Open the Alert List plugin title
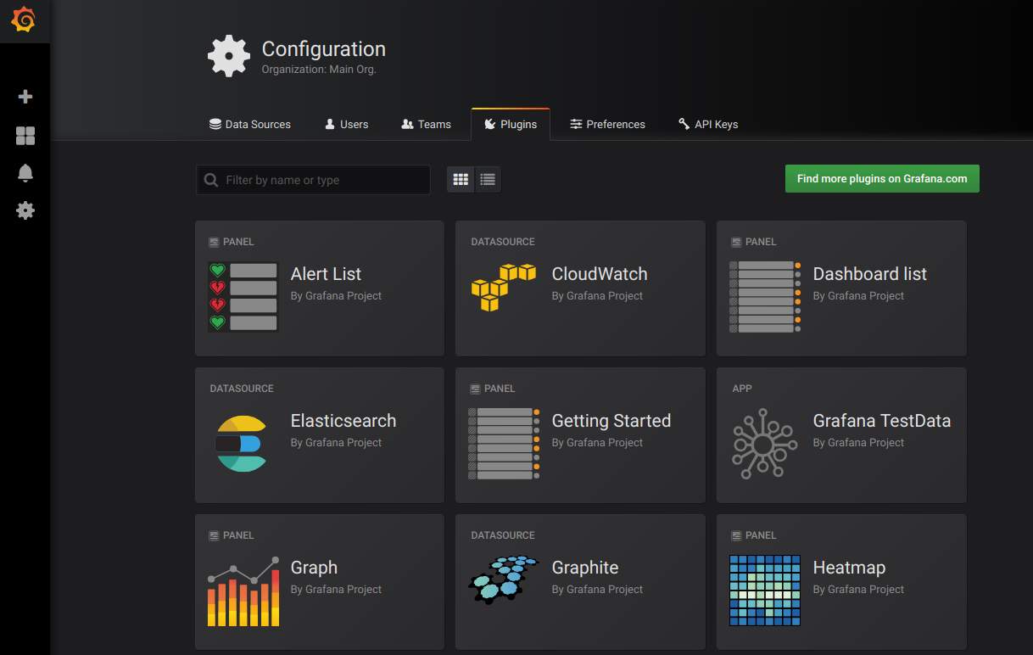This screenshot has height=655, width=1033. click(x=326, y=274)
